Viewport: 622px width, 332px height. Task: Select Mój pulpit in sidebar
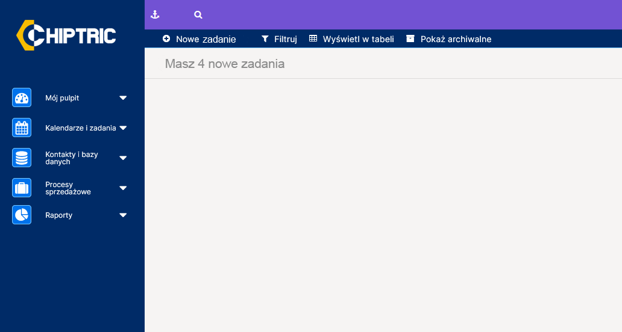(x=62, y=98)
